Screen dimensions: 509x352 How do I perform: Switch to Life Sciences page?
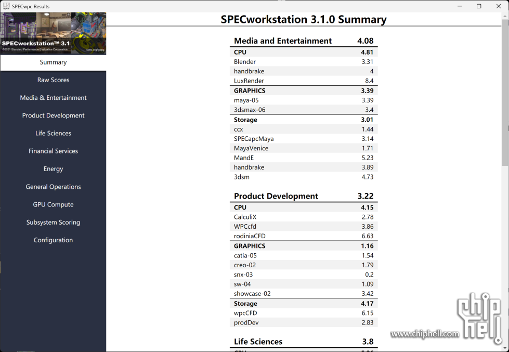tap(53, 133)
